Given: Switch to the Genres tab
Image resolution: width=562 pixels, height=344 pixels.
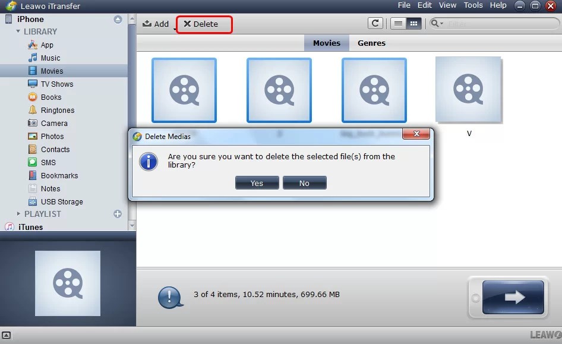Looking at the screenshot, I should [x=371, y=43].
